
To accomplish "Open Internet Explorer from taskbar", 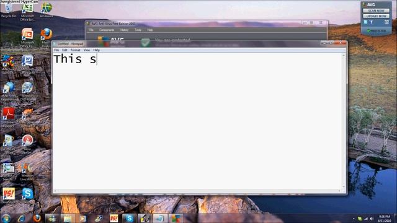I will pos(22,218).
